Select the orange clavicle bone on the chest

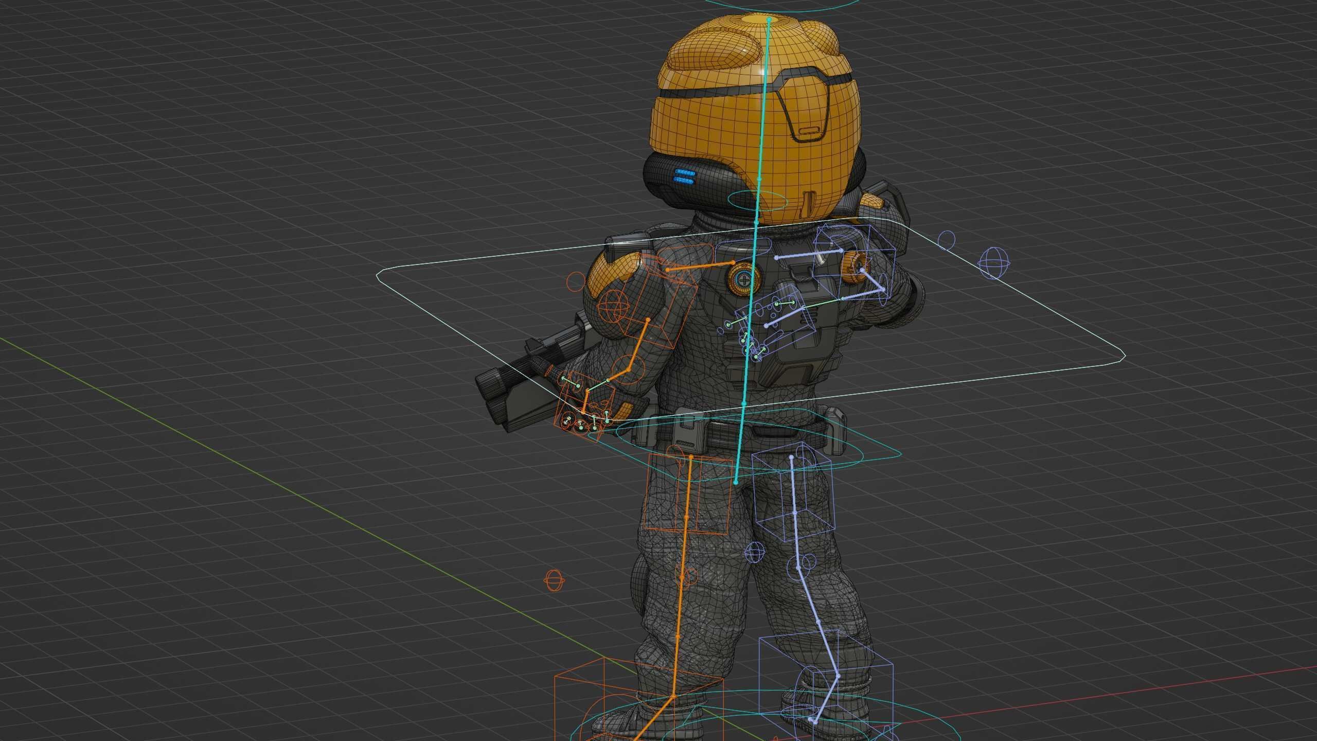tap(700, 266)
